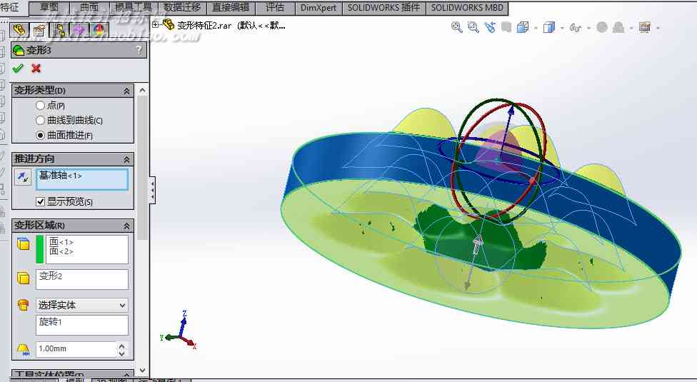Select 面<1> in the face list
This screenshot has width=697, height=382.
point(61,242)
